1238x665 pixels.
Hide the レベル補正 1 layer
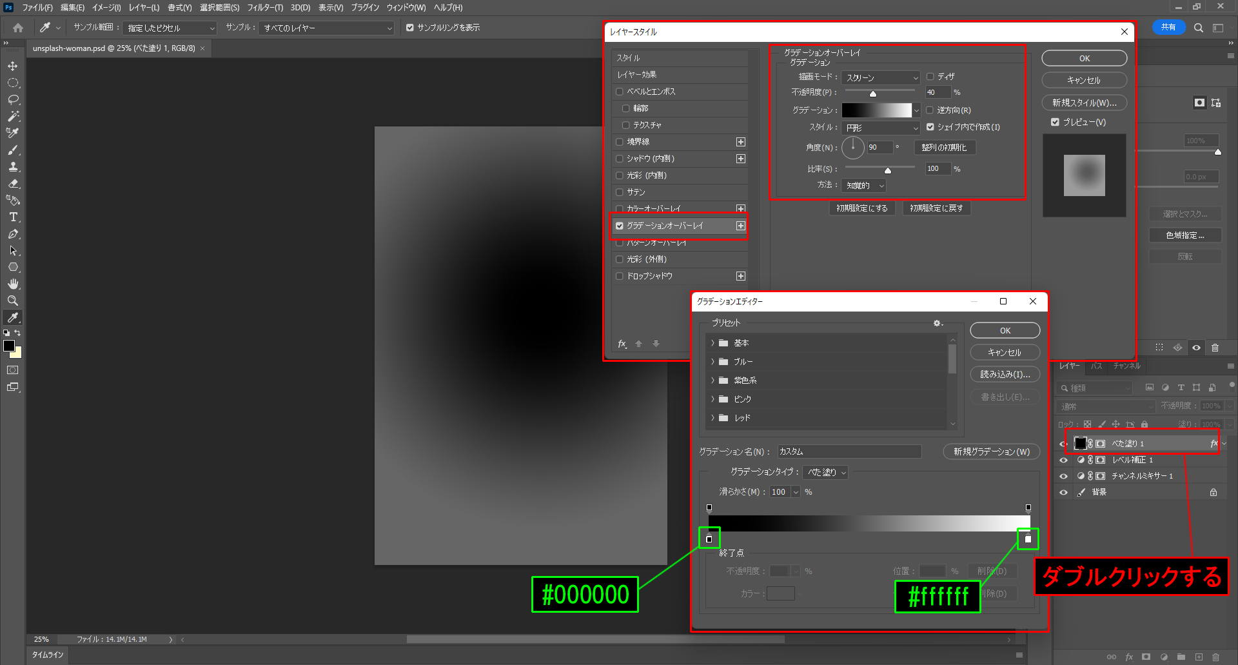point(1063,460)
